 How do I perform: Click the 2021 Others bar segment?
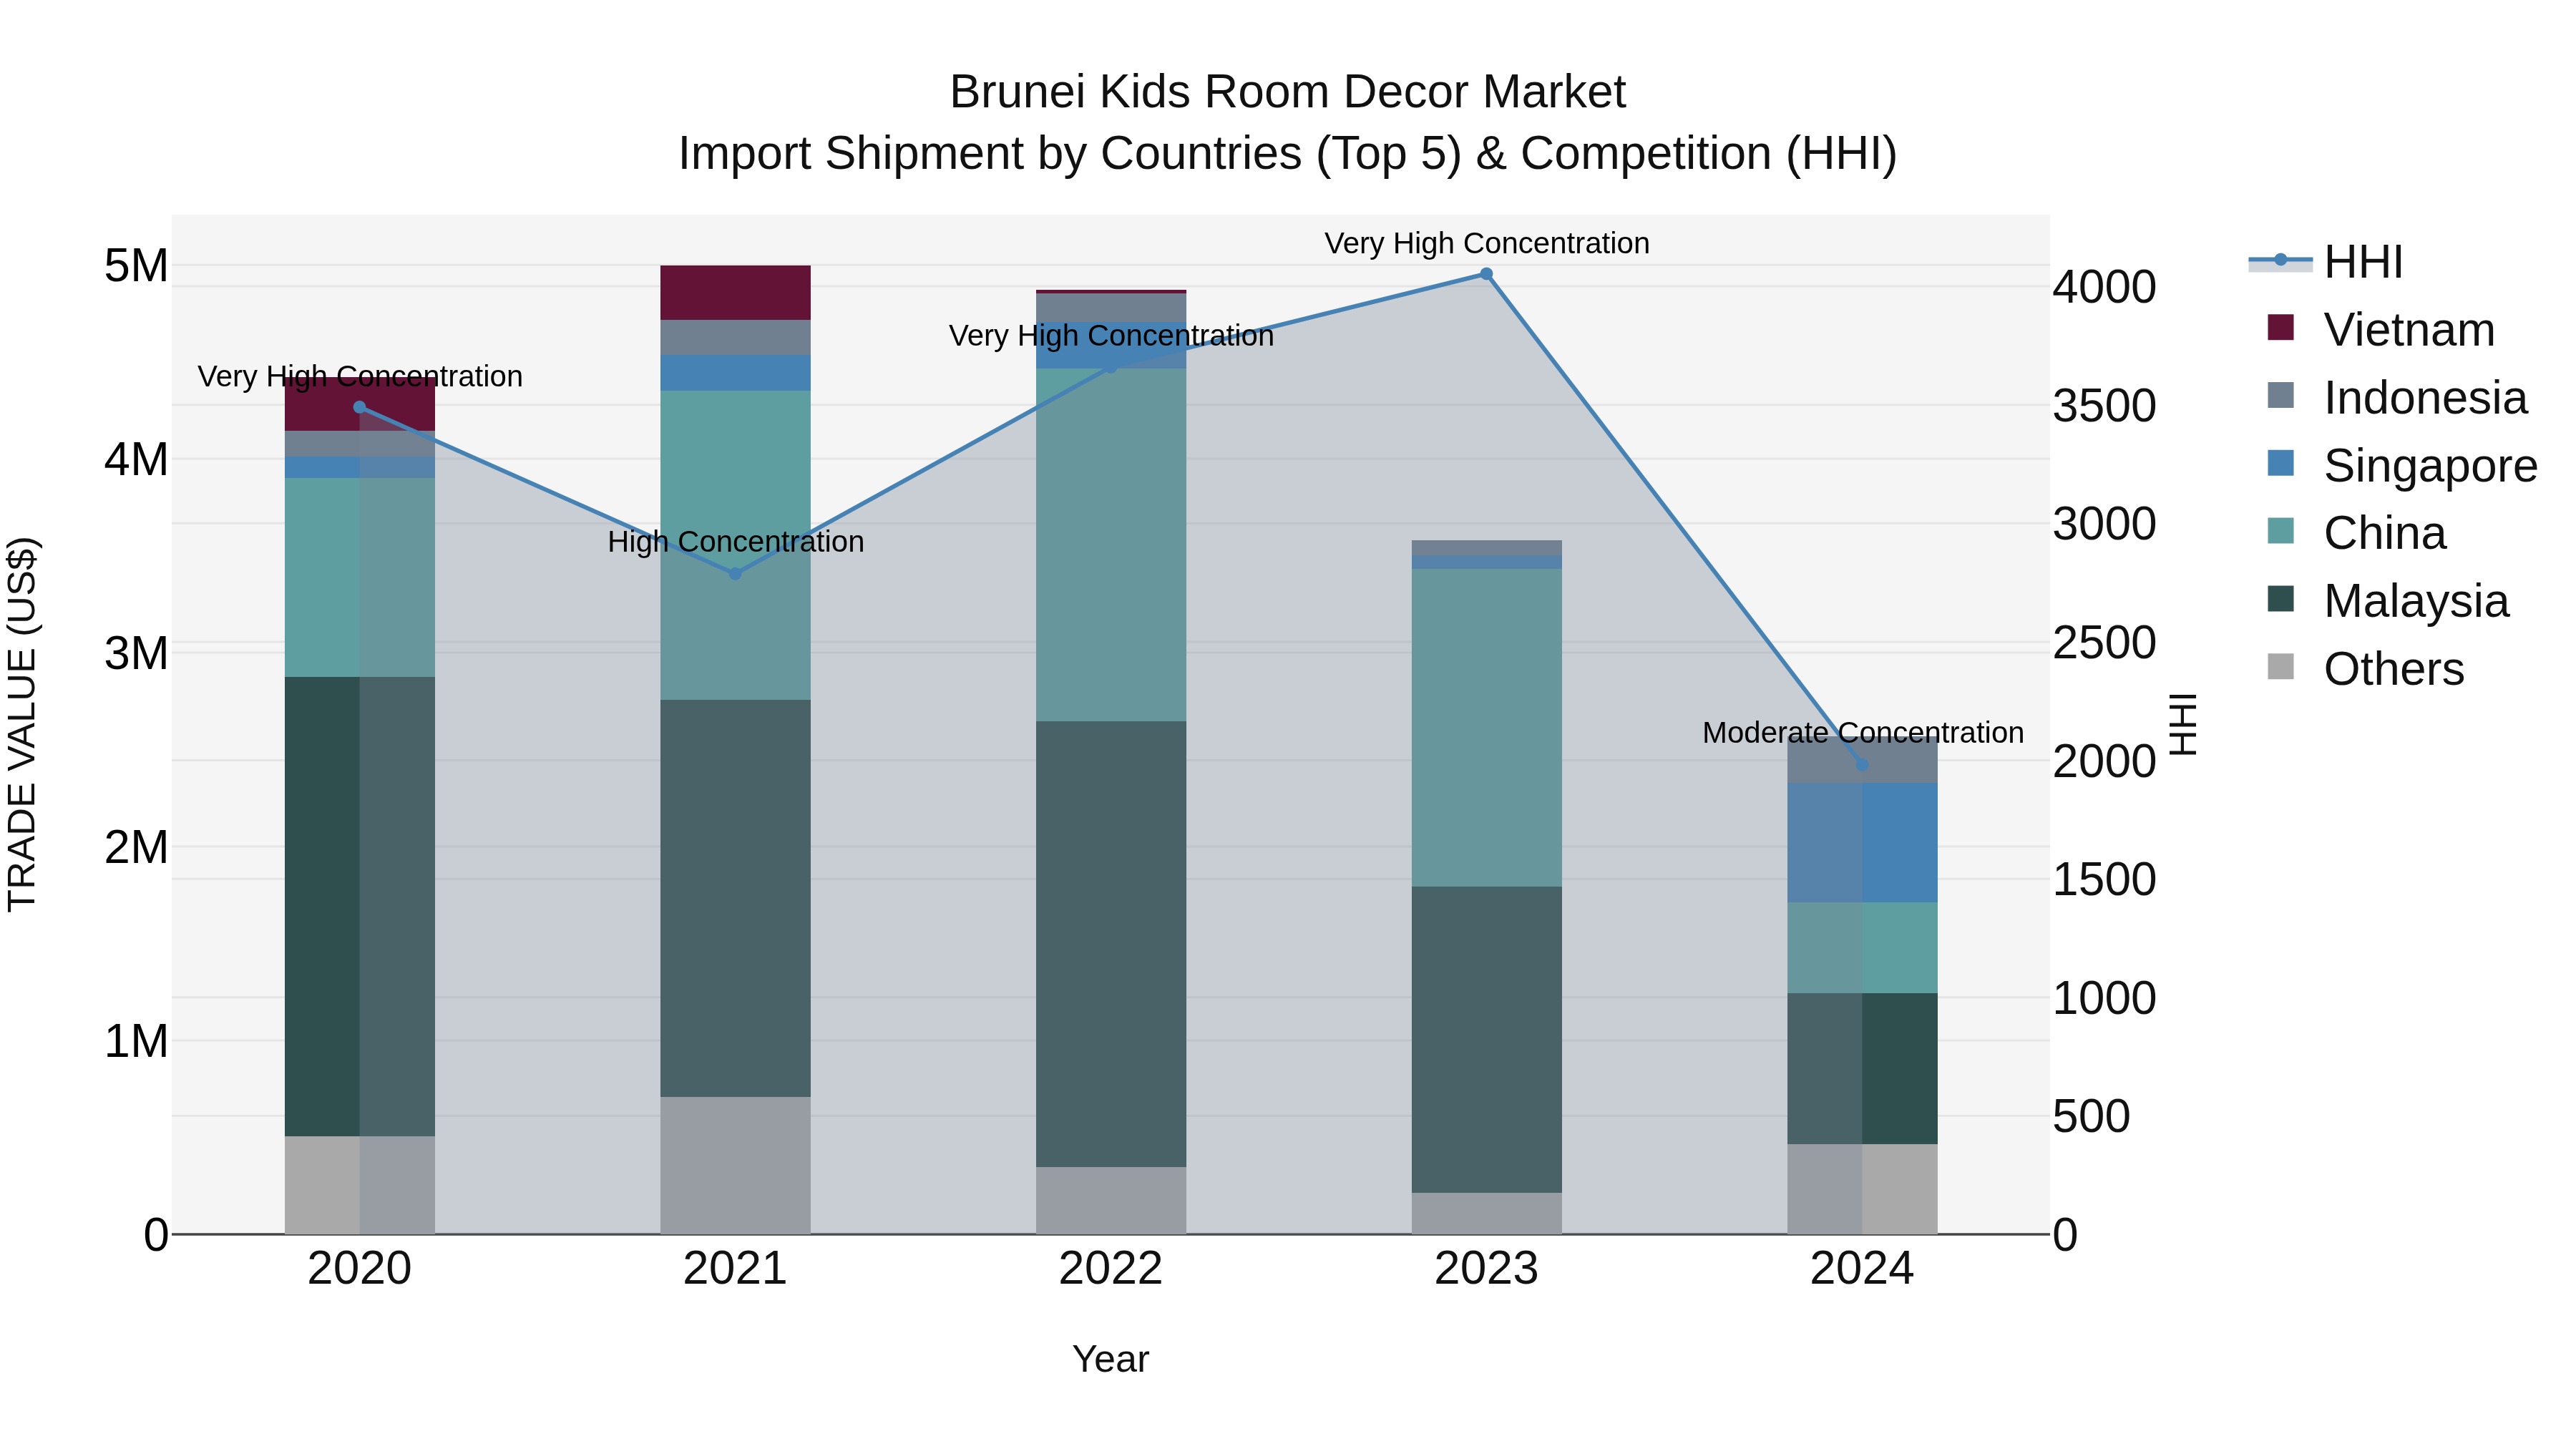coord(735,1165)
